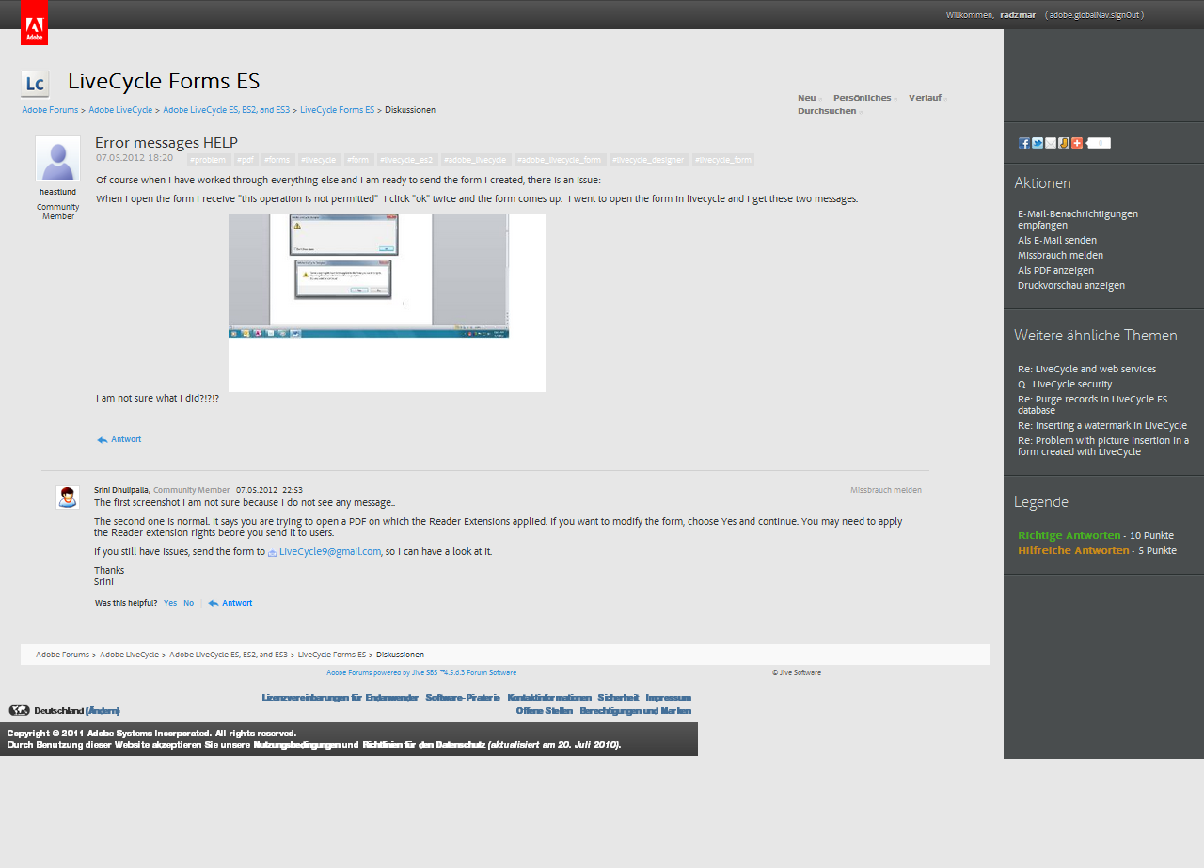Go to Adobe LiveCycle in top breadcrumb
The image size is (1204, 868).
click(120, 110)
